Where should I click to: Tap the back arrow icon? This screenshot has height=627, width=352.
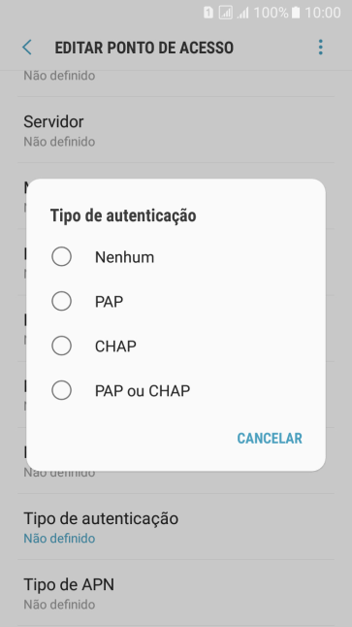[x=27, y=48]
